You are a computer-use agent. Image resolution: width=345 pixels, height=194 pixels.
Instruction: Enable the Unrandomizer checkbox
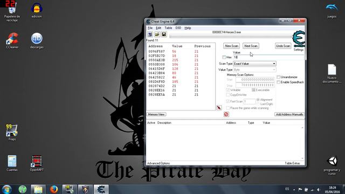coord(278,77)
